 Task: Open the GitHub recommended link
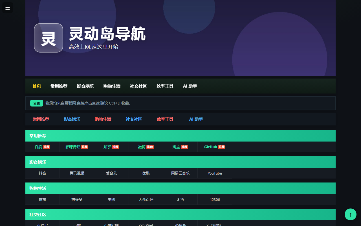pos(215,147)
